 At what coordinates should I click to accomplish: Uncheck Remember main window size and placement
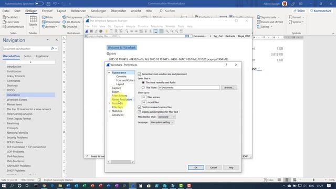point(139,74)
